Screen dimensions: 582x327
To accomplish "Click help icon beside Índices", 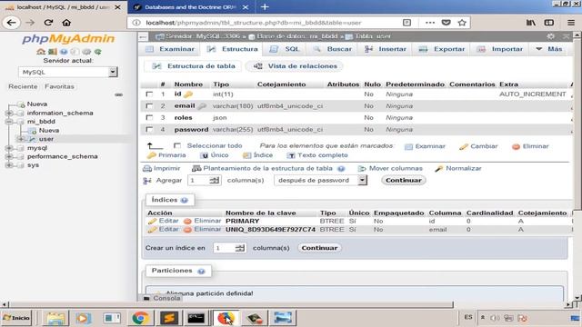I will [x=184, y=200].
